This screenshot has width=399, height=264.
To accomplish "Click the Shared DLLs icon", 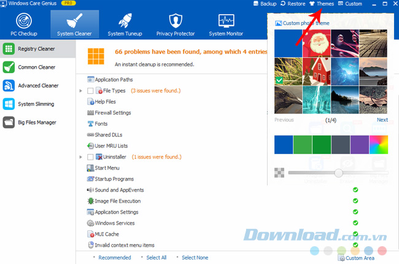I will [x=91, y=134].
